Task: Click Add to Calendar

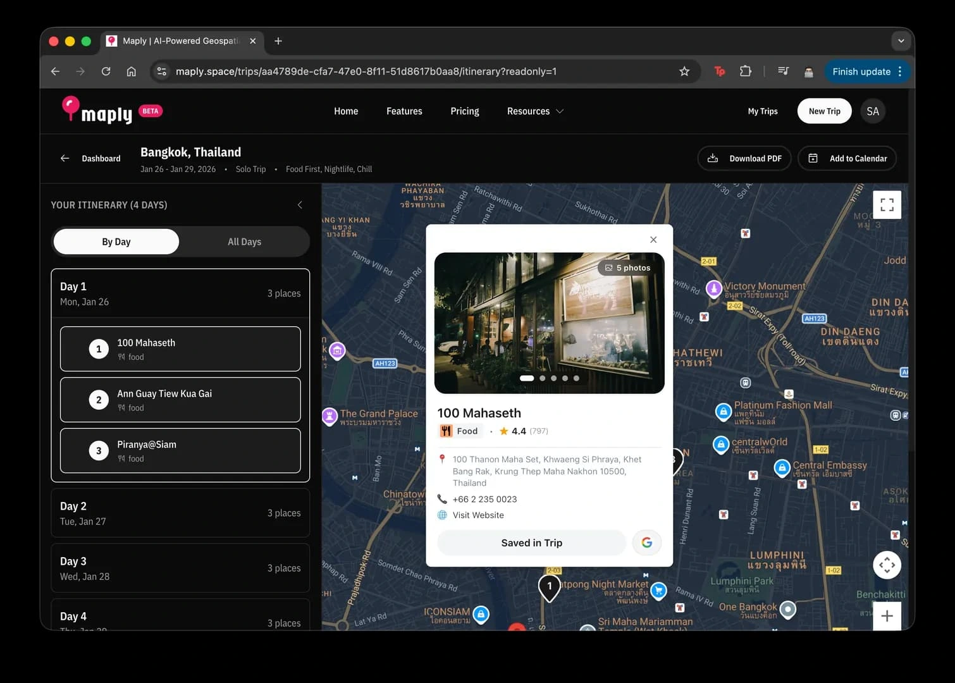Action: (x=847, y=158)
